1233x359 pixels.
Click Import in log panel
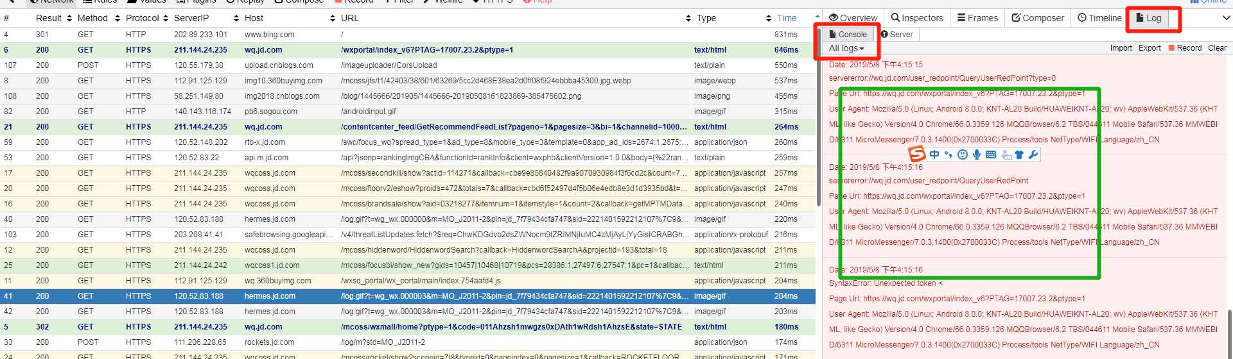1121,48
